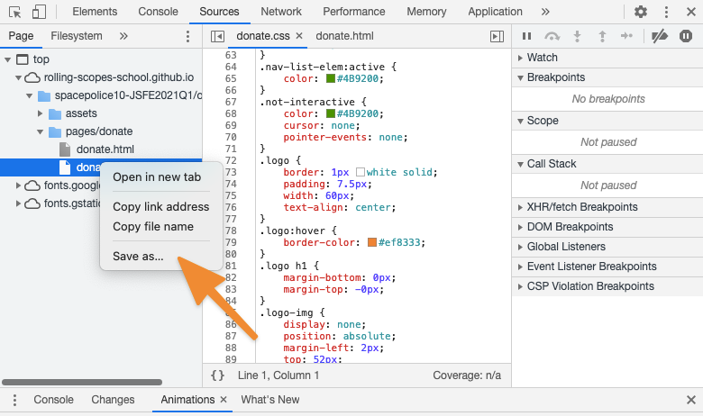
Task: Hide the debugger sidebar icon
Action: click(497, 36)
